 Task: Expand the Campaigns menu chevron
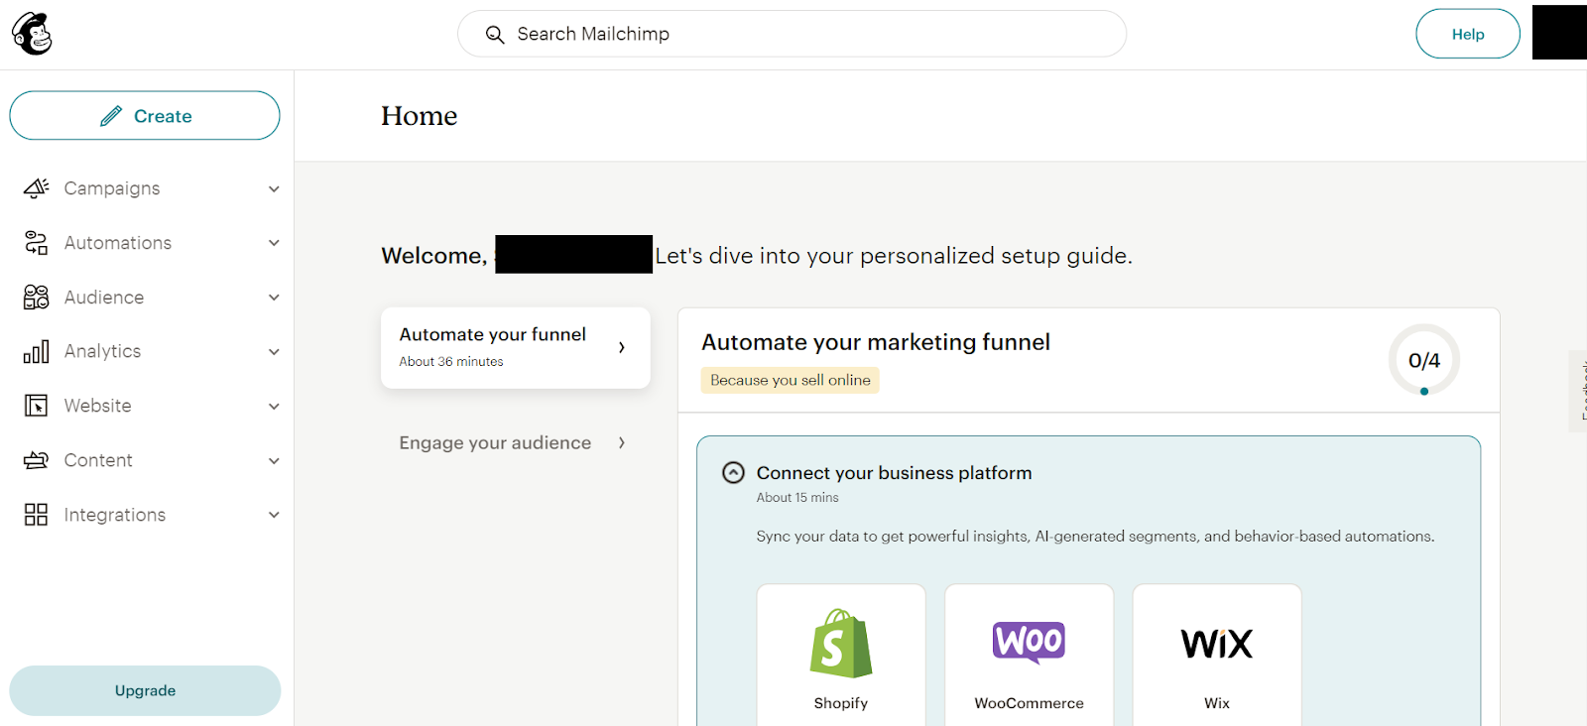(274, 188)
